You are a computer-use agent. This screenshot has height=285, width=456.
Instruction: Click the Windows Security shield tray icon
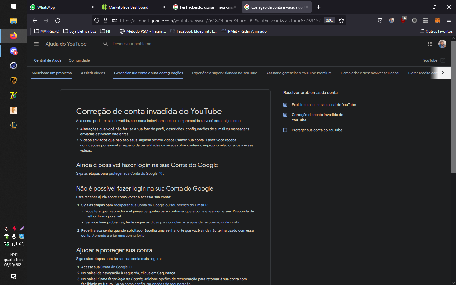[6, 244]
